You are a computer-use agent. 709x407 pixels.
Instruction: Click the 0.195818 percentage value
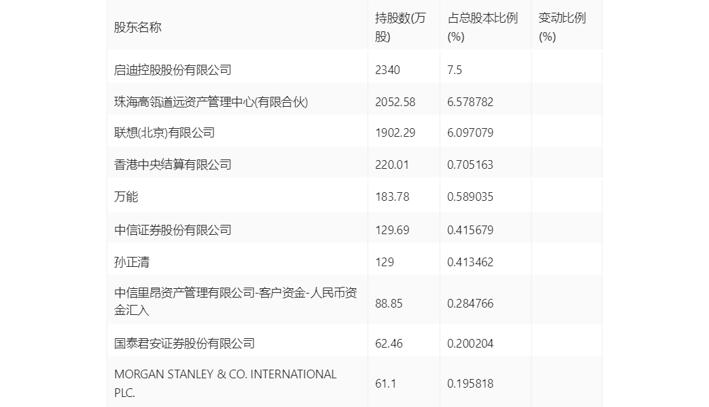coord(470,384)
